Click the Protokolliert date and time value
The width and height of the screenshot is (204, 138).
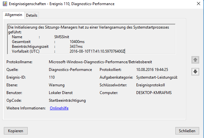(x=152, y=70)
